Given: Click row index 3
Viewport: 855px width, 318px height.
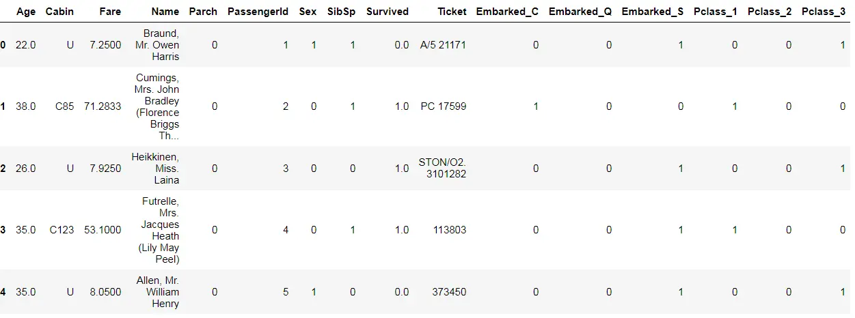Looking at the screenshot, I should (x=3, y=230).
